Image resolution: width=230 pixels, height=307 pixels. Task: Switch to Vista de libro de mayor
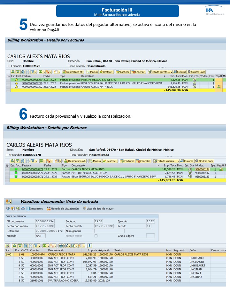tap(98, 209)
